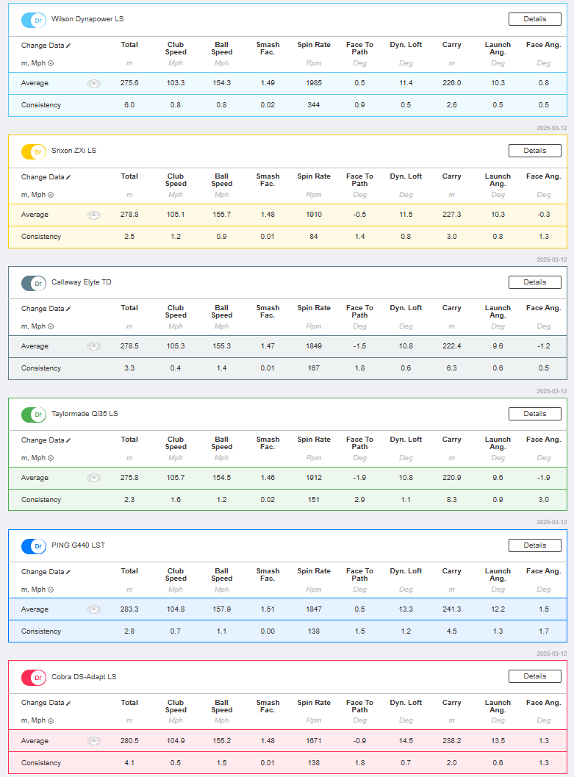Click Change Data pencil in Callaway Elyte panel
The height and width of the screenshot is (777, 574).
click(68, 309)
